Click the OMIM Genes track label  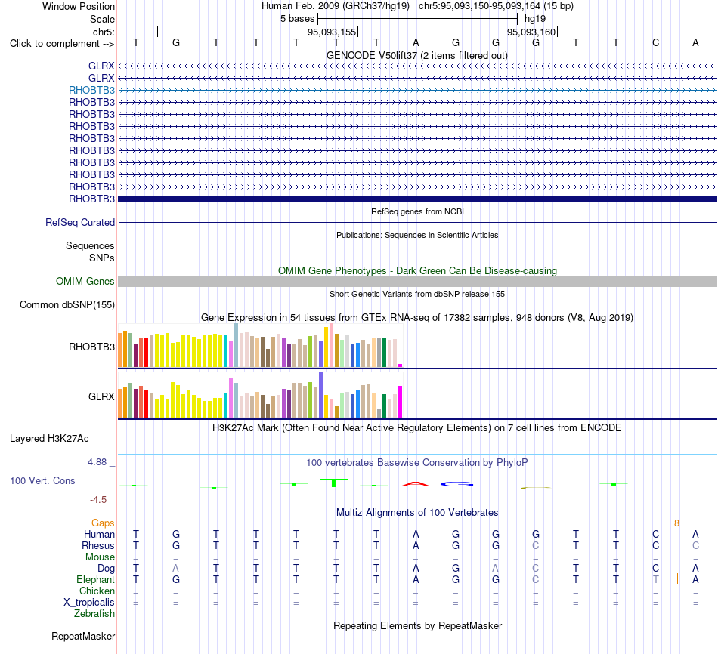tap(85, 282)
